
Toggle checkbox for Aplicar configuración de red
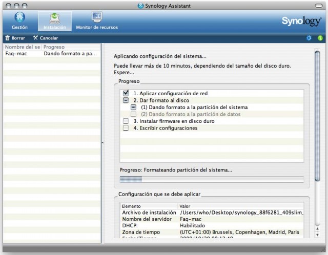[x=126, y=93]
